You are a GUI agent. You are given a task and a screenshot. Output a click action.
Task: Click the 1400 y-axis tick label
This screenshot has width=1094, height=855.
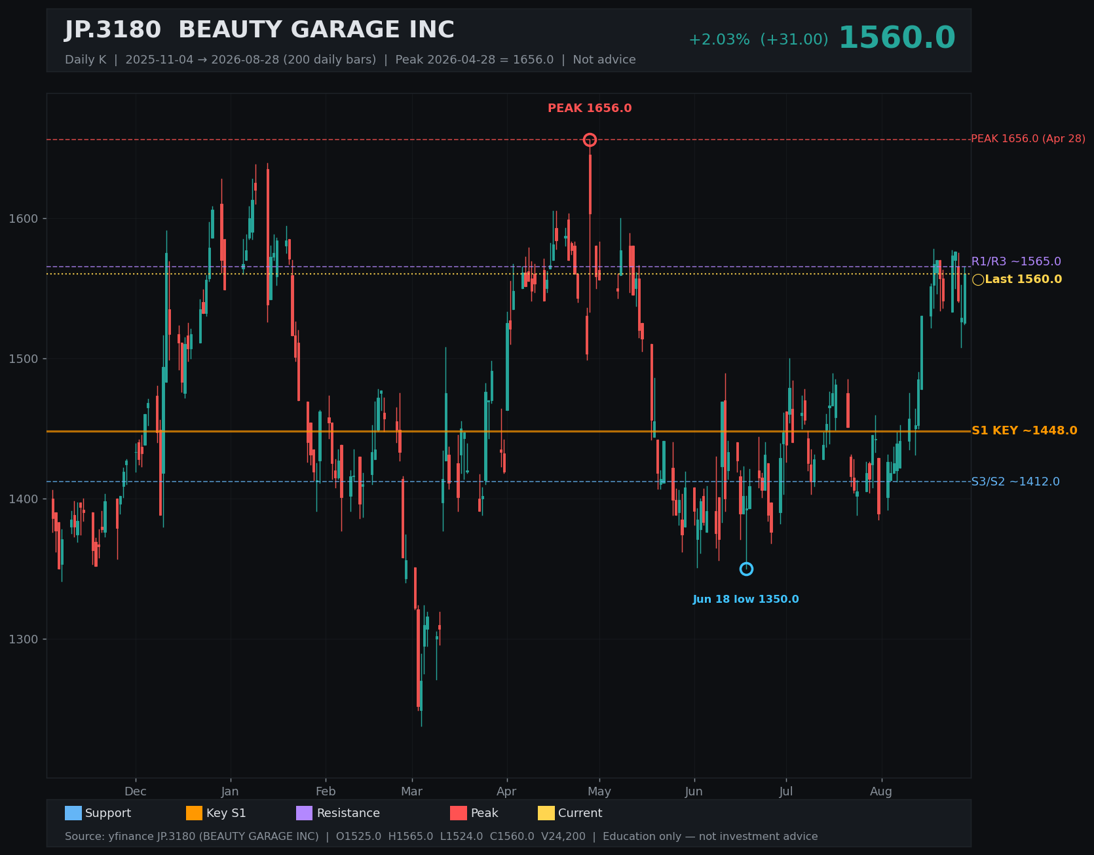click(24, 499)
